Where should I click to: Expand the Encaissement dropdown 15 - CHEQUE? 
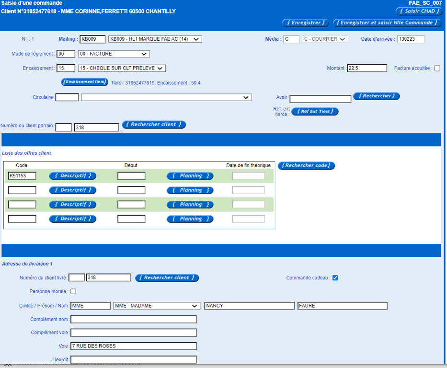122,68
